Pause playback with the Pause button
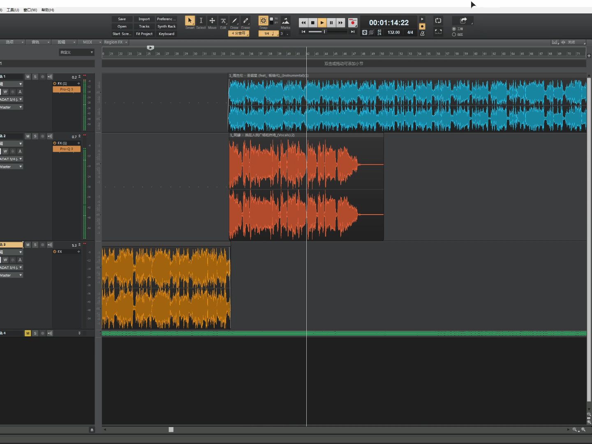Screen dimensions: 592x444 (x=331, y=23)
